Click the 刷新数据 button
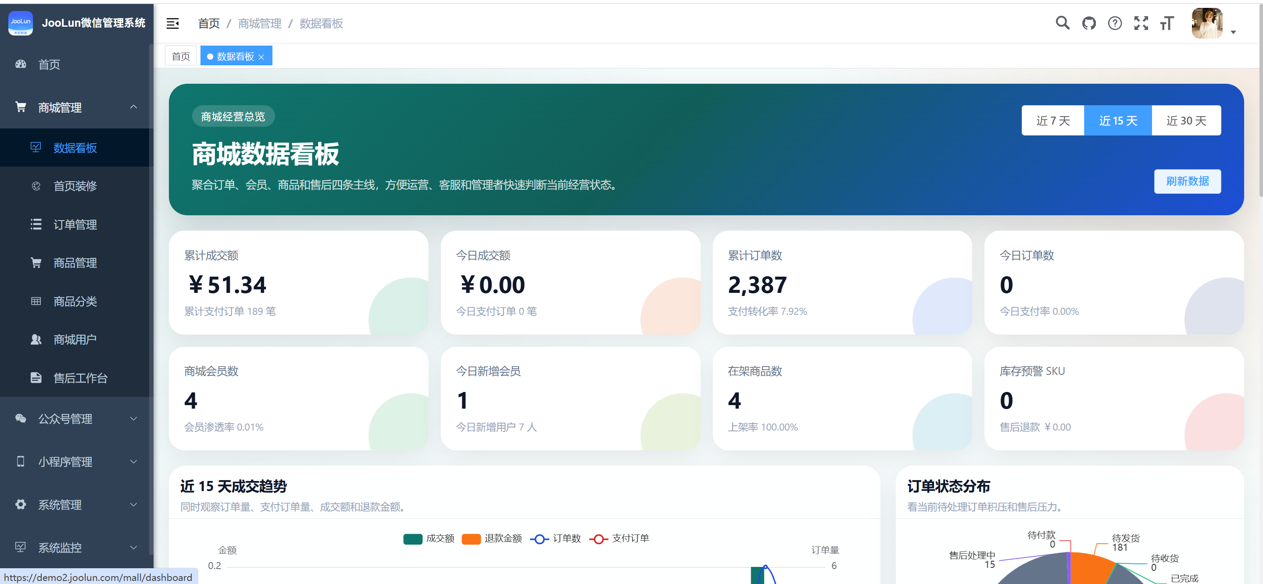This screenshot has width=1263, height=584. click(x=1187, y=181)
